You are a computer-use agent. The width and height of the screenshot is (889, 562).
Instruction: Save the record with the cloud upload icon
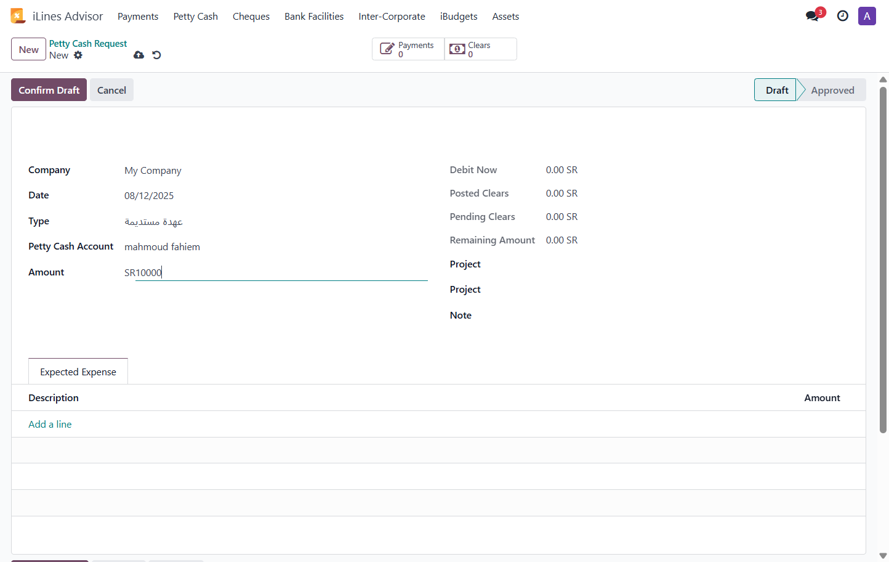pos(139,55)
